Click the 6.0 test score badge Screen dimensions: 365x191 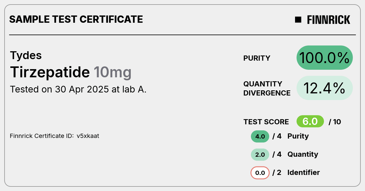(x=310, y=122)
